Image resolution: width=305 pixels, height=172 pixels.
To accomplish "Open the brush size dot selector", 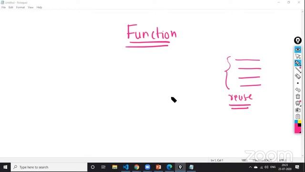I will coord(297,83).
